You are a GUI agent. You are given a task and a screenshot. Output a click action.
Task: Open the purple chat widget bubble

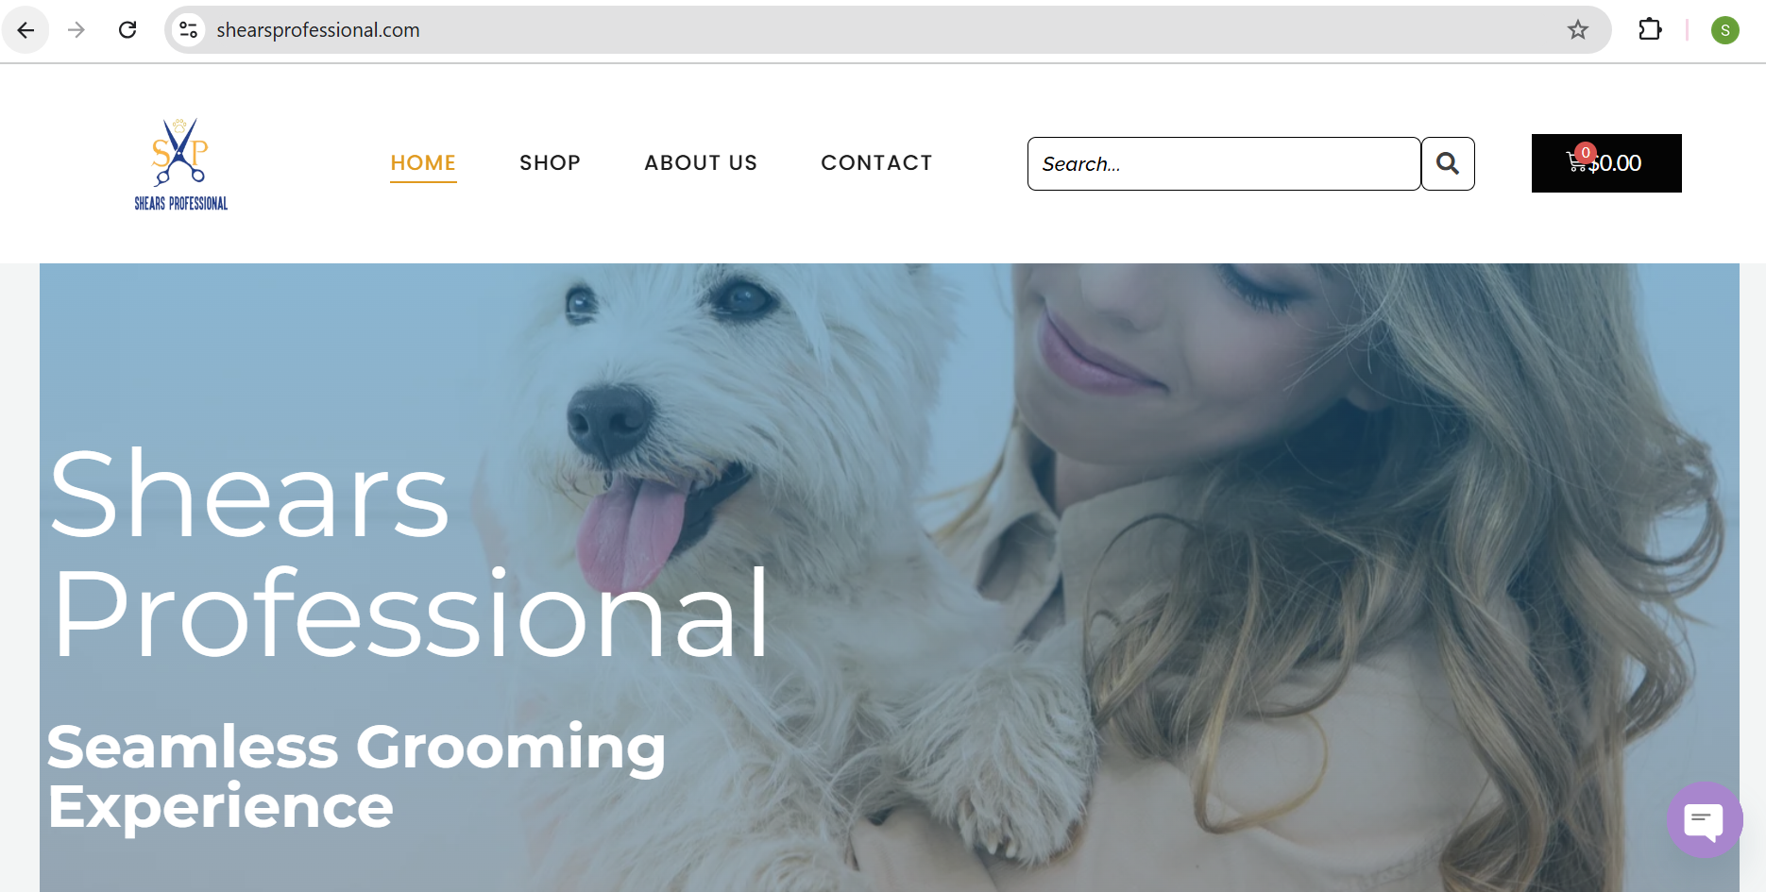point(1705,819)
